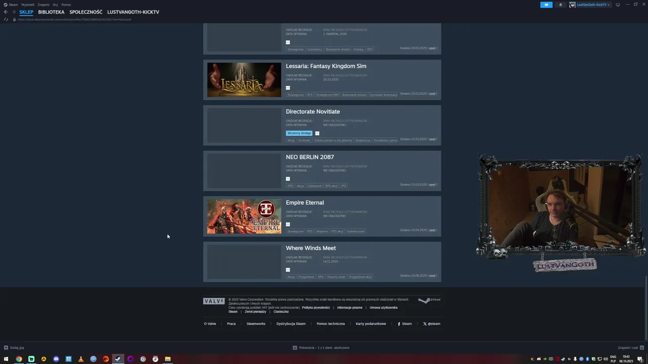Remove Empire Eternal via usuń link
This screenshot has width=648, height=364.
coord(432,230)
